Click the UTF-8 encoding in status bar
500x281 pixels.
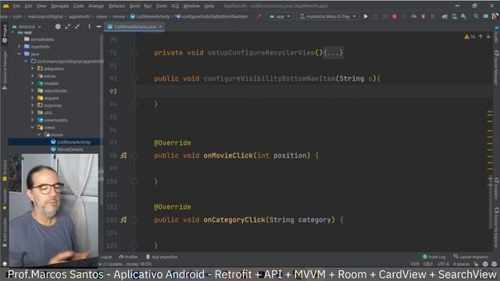click(443, 264)
